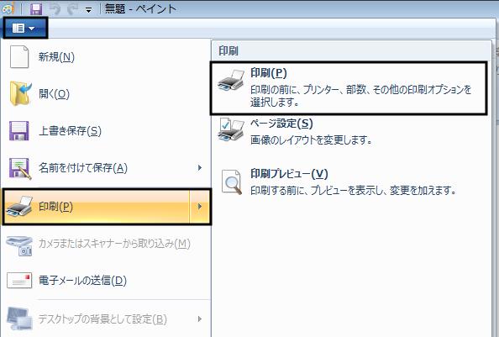Click the ページ設定 printer icon with checkmark
The image size is (499, 337).
[x=231, y=129]
